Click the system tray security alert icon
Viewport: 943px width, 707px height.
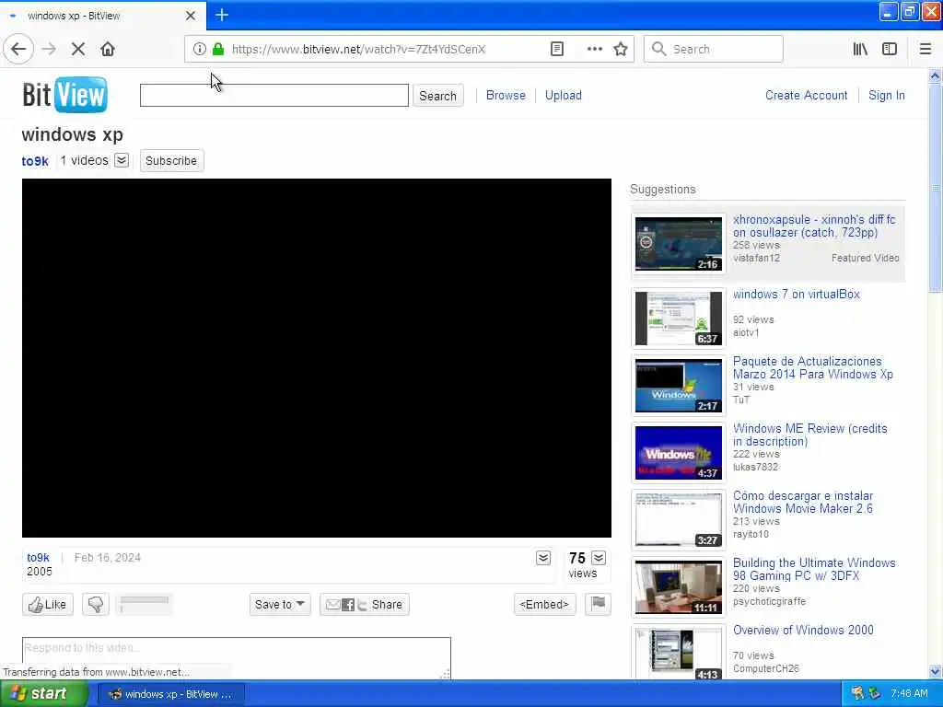point(858,693)
